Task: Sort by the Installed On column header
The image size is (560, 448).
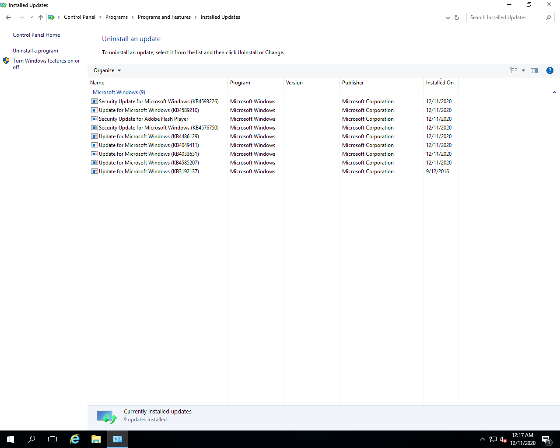Action: pos(441,83)
